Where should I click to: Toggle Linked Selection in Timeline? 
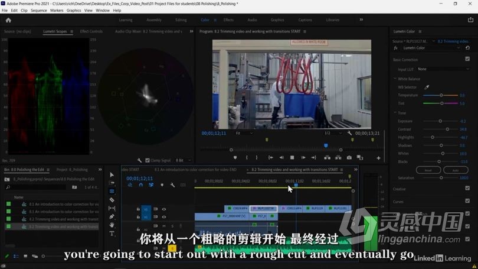(x=151, y=185)
